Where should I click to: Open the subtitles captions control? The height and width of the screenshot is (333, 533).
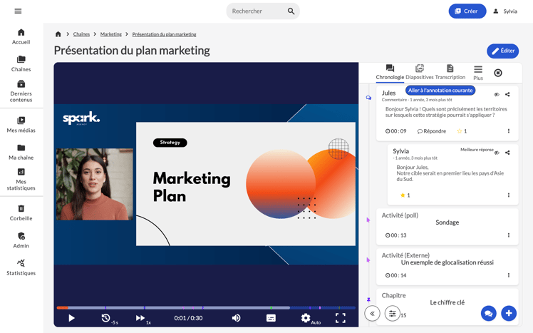(x=271, y=318)
